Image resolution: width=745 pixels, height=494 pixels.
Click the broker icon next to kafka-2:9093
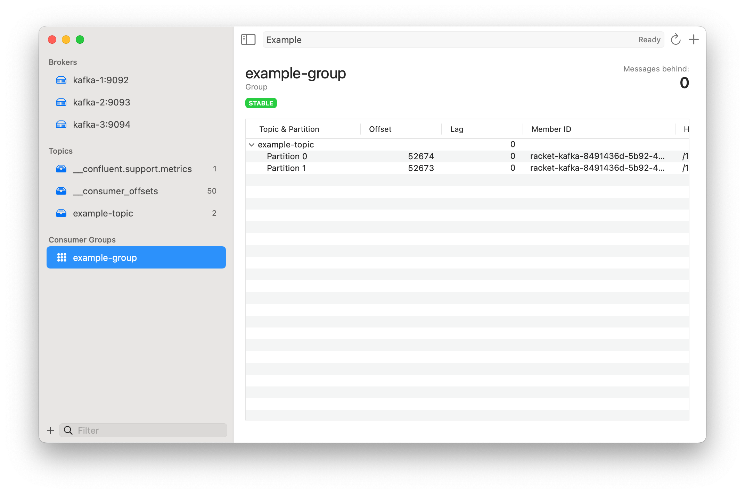pos(61,102)
